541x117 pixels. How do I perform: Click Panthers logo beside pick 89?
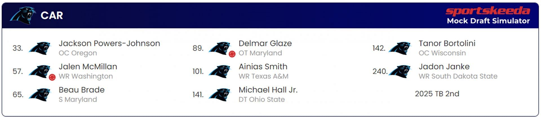pyautogui.click(x=219, y=48)
